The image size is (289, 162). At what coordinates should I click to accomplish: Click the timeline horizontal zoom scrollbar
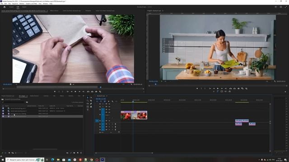point(124,153)
